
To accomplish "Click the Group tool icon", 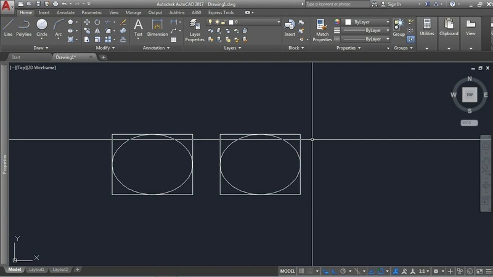I will tap(399, 28).
